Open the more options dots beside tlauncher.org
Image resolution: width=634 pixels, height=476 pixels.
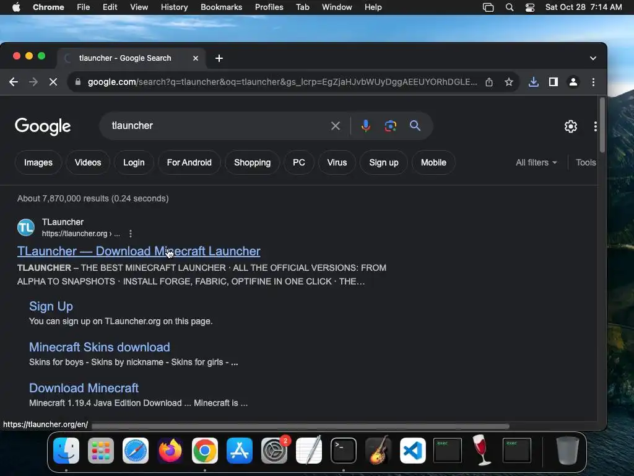pos(130,234)
